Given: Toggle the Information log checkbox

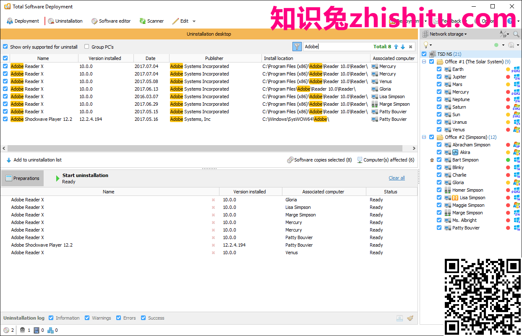Looking at the screenshot, I should pyautogui.click(x=51, y=318).
